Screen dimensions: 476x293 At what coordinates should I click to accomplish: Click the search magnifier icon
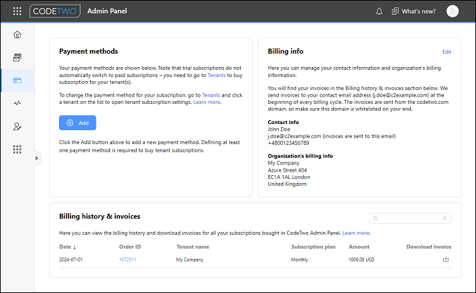[x=375, y=218]
